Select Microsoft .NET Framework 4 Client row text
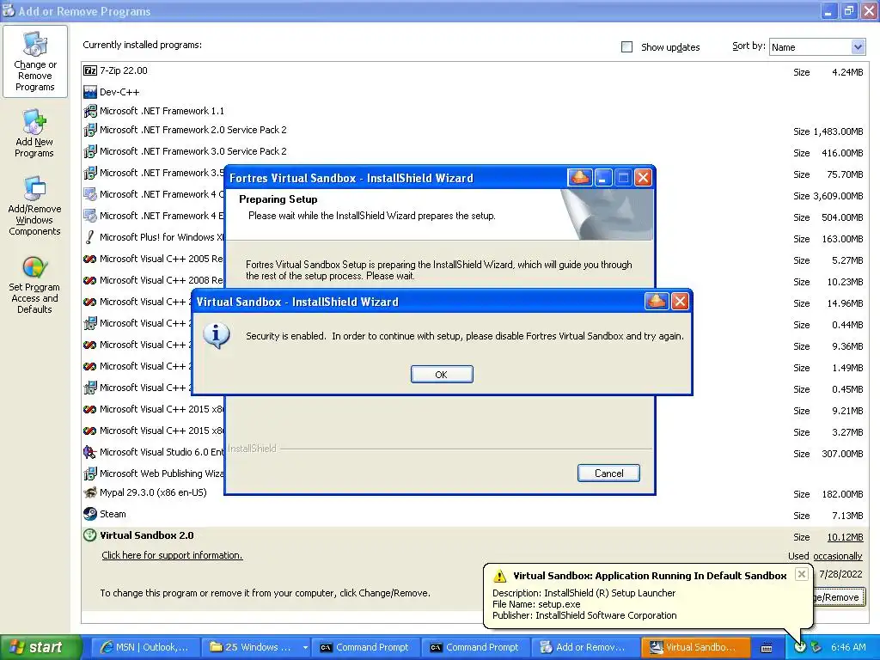 click(x=162, y=194)
